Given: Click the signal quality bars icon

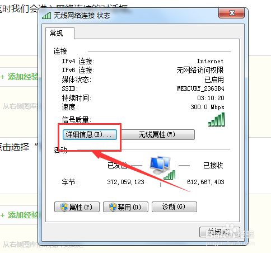Looking at the screenshot, I should (x=217, y=119).
